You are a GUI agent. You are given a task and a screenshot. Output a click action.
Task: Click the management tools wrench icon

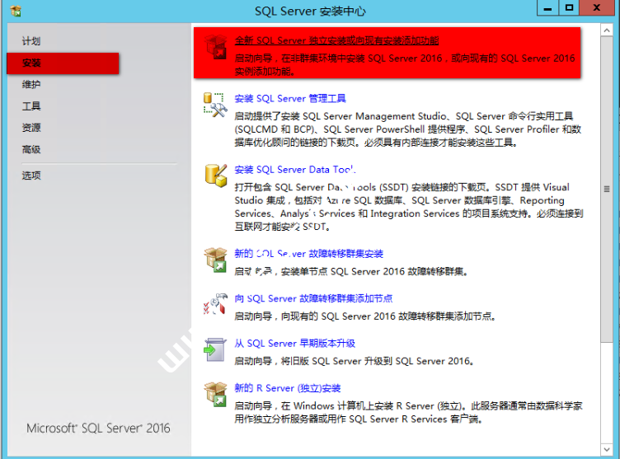(x=214, y=105)
